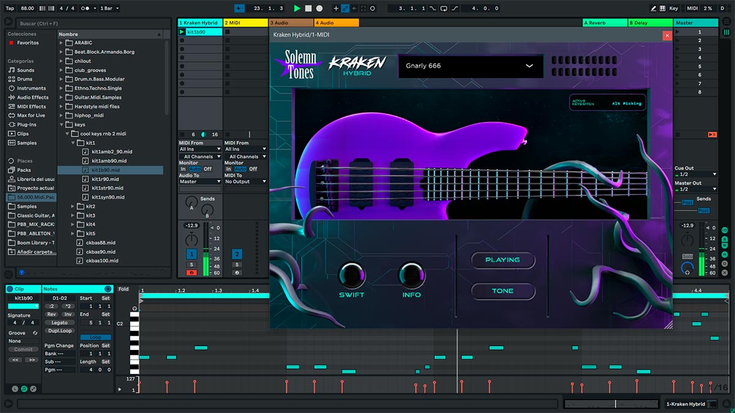This screenshot has width=735, height=413.
Task: Activate the transport Loop switch icon
Action: (x=444, y=9)
